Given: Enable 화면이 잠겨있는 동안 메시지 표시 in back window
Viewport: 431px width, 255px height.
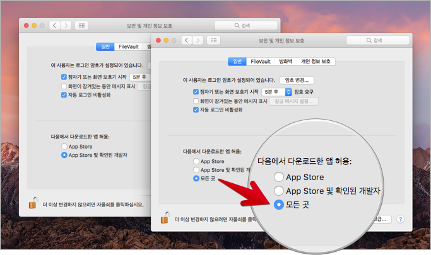Looking at the screenshot, I should coord(64,86).
